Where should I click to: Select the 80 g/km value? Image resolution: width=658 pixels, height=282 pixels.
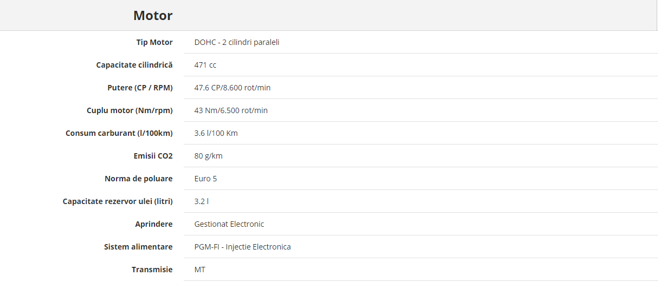coord(209,156)
